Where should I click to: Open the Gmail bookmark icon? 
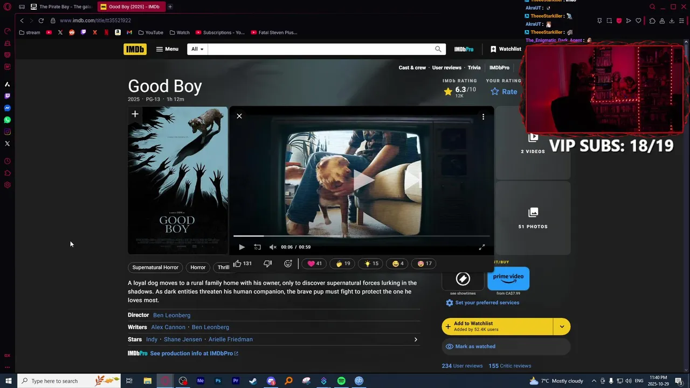coord(129,32)
